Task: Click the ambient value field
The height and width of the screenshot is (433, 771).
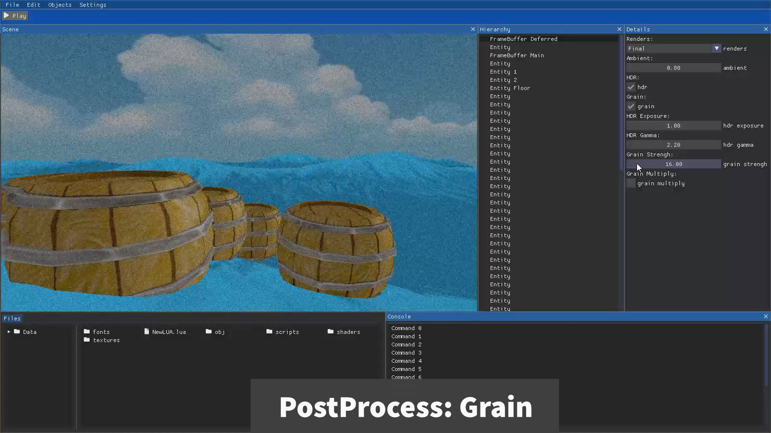Action: [x=673, y=68]
